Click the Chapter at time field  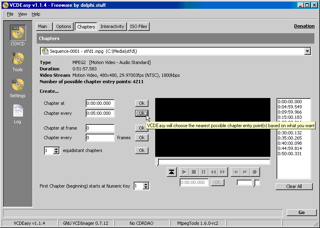coord(100,103)
